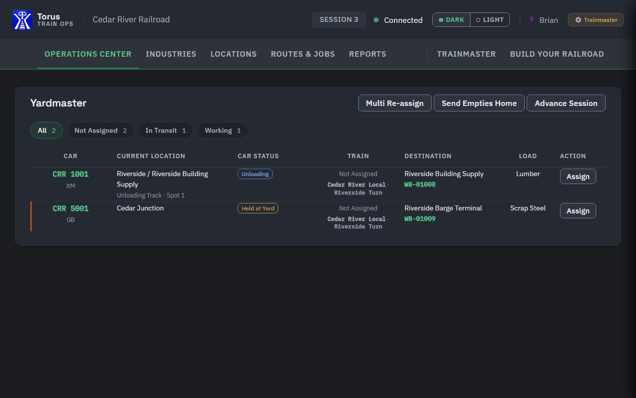
Task: Select the All filter chip
Action: point(47,130)
